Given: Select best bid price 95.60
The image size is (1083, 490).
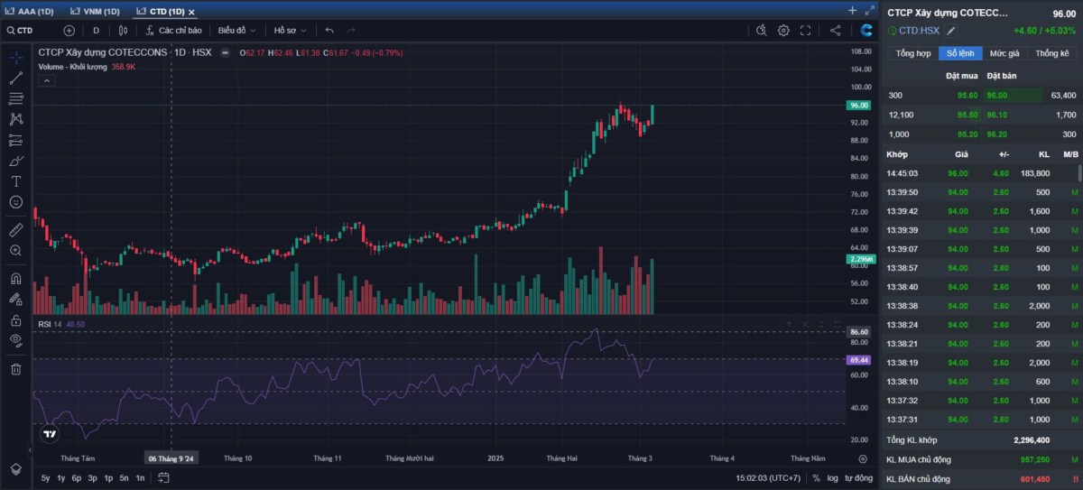Looking at the screenshot, I should (967, 95).
